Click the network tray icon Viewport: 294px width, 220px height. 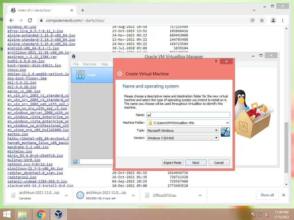point(260,215)
